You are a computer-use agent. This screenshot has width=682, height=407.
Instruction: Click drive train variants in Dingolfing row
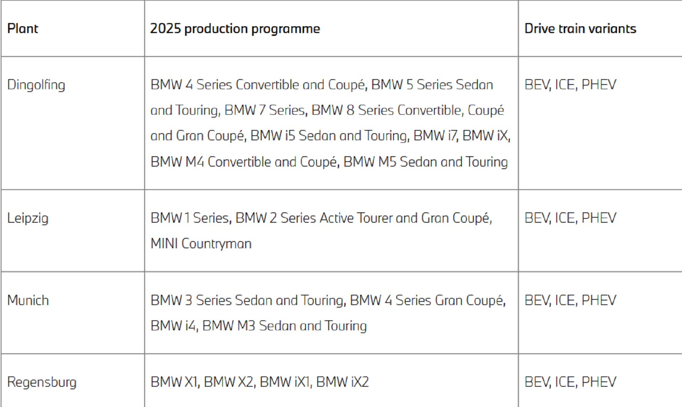click(x=570, y=85)
